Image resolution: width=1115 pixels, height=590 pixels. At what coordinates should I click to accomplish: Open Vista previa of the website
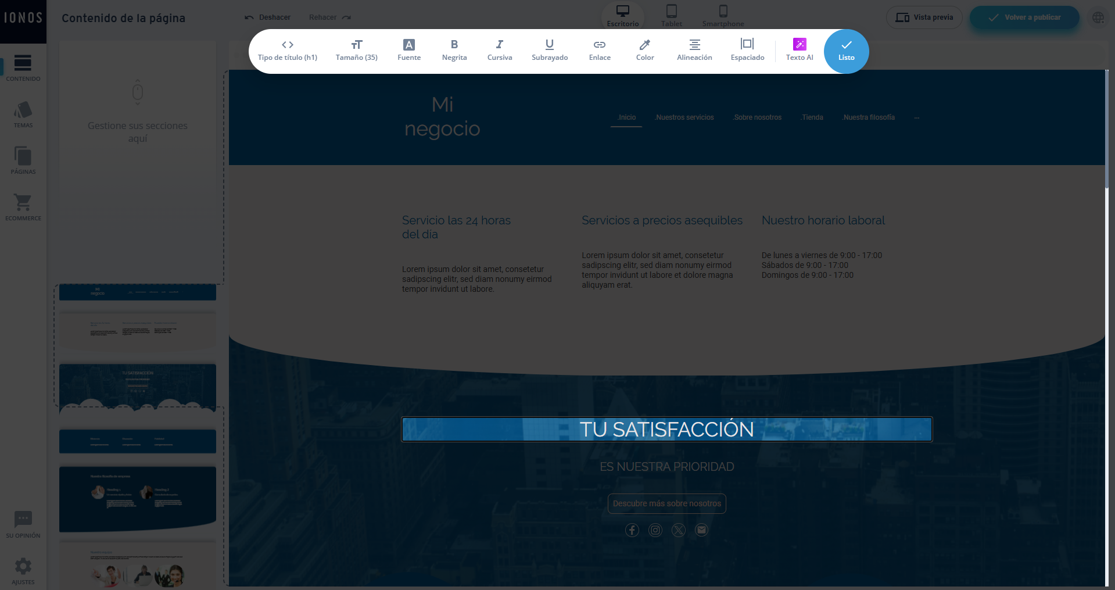[924, 17]
